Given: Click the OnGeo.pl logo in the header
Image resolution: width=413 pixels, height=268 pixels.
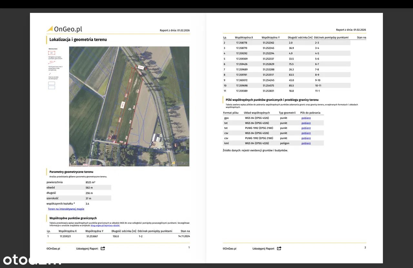Looking at the screenshot, I should pos(65,29).
